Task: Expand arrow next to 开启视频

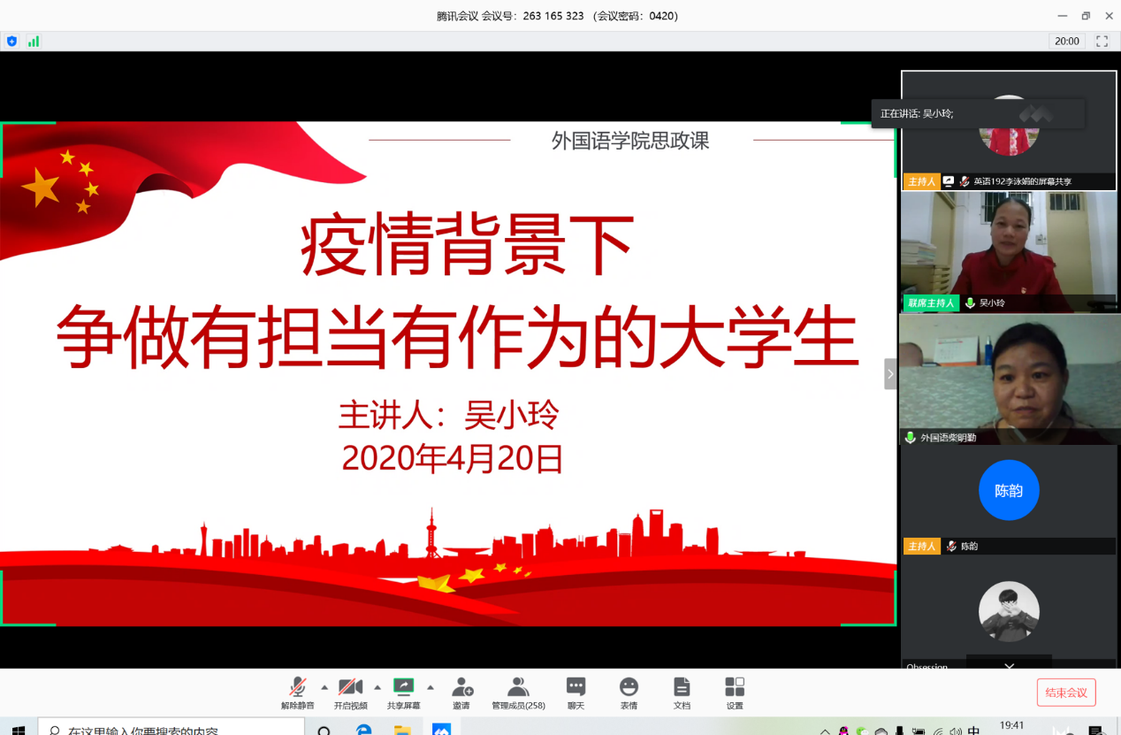Action: (x=377, y=687)
